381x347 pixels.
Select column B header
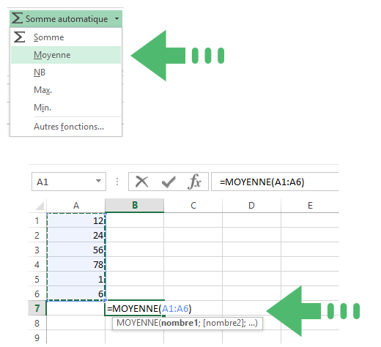tap(135, 206)
